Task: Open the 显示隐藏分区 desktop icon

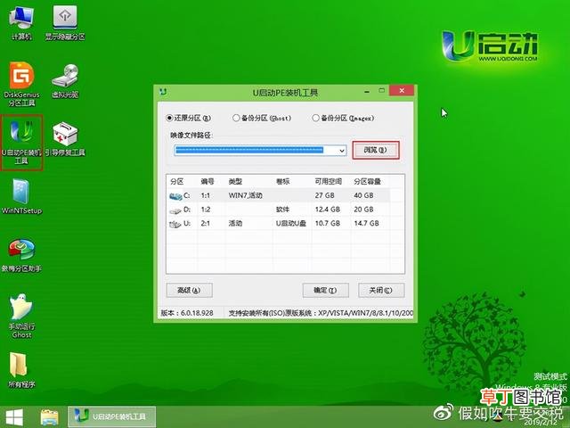Action: pyautogui.click(x=65, y=22)
